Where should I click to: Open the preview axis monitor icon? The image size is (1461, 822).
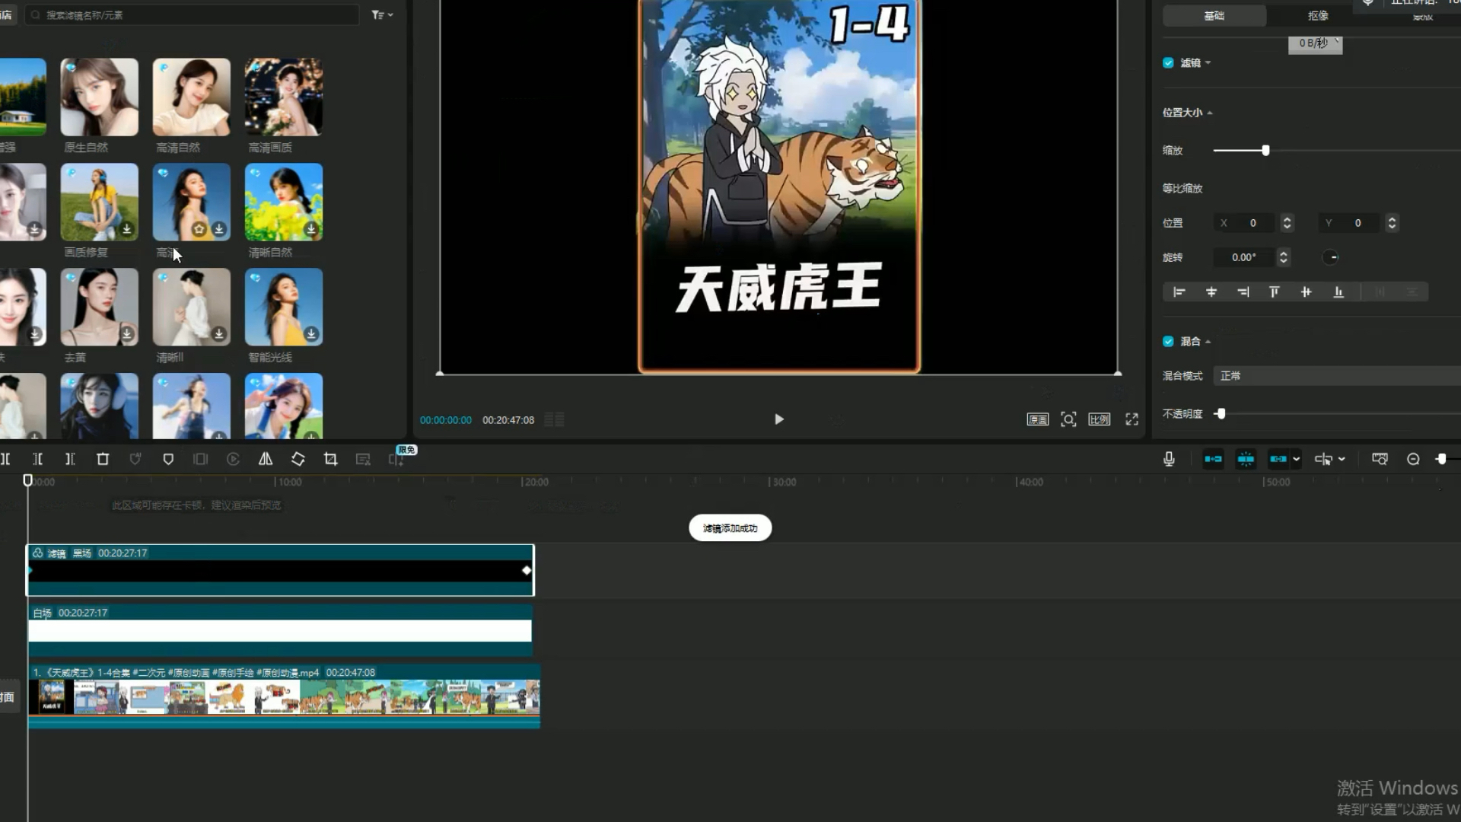pos(1380,459)
